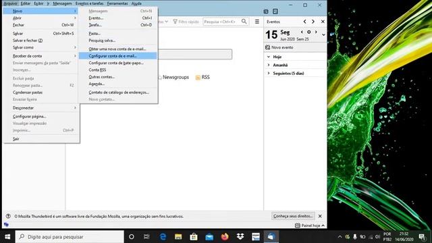Choose Obter uma nova conta de e-mail
Image resolution: width=432 pixels, height=243 pixels.
point(118,49)
